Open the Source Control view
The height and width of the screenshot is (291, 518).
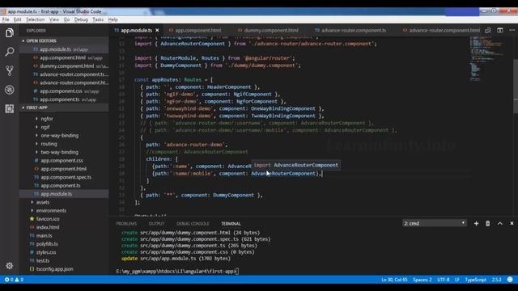10,70
